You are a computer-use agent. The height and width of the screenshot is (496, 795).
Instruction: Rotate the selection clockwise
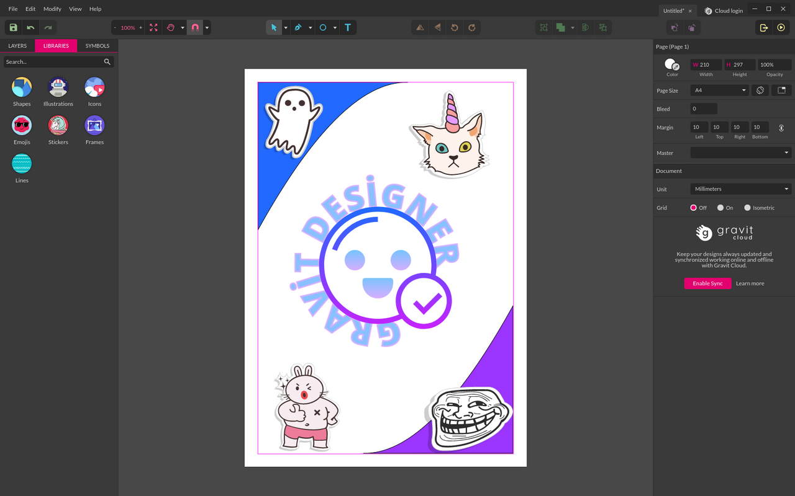[472, 28]
